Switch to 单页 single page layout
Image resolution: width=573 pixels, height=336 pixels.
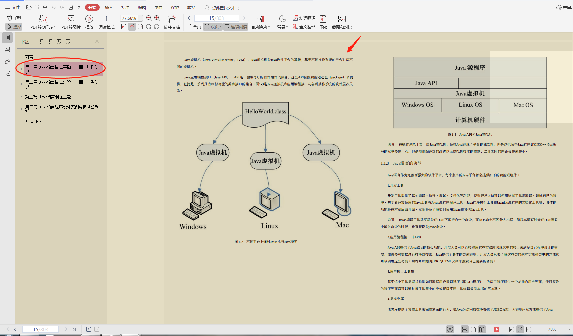pyautogui.click(x=194, y=27)
